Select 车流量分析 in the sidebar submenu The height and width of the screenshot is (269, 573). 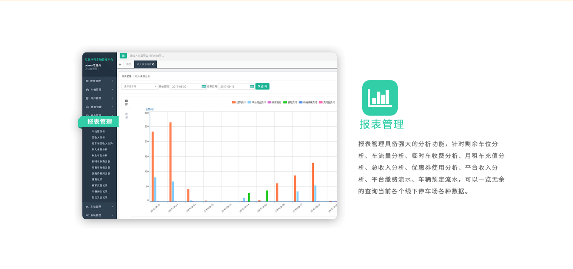[98, 131]
